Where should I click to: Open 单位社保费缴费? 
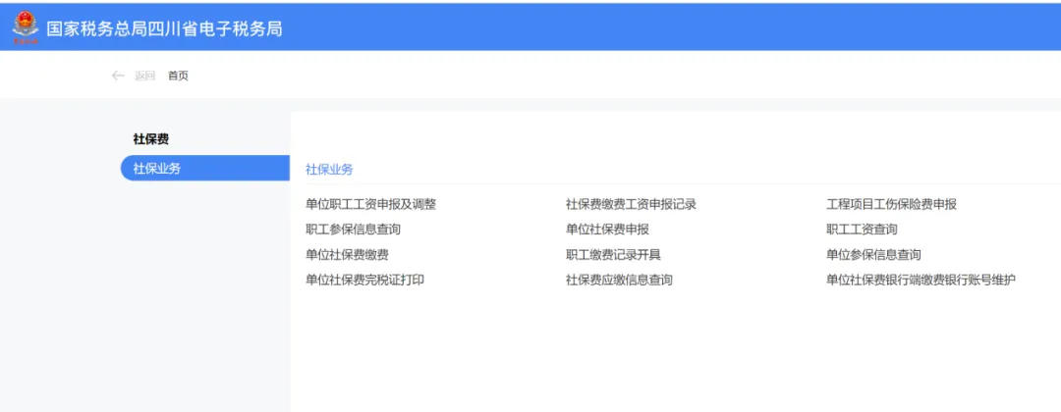click(347, 255)
